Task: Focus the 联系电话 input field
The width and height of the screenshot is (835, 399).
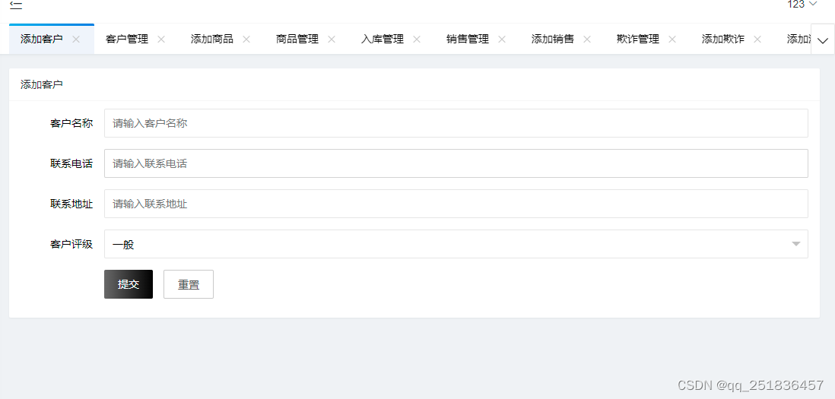Action: tap(456, 163)
